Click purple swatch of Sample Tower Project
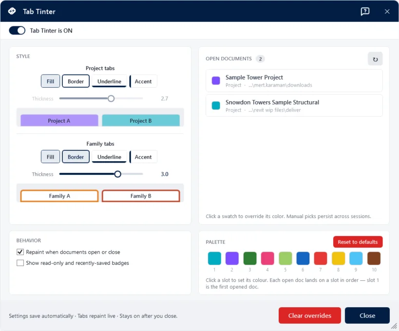Image resolution: width=399 pixels, height=331 pixels. [216, 81]
